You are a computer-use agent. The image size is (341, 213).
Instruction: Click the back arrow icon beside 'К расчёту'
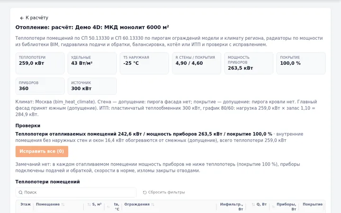(x=22, y=18)
